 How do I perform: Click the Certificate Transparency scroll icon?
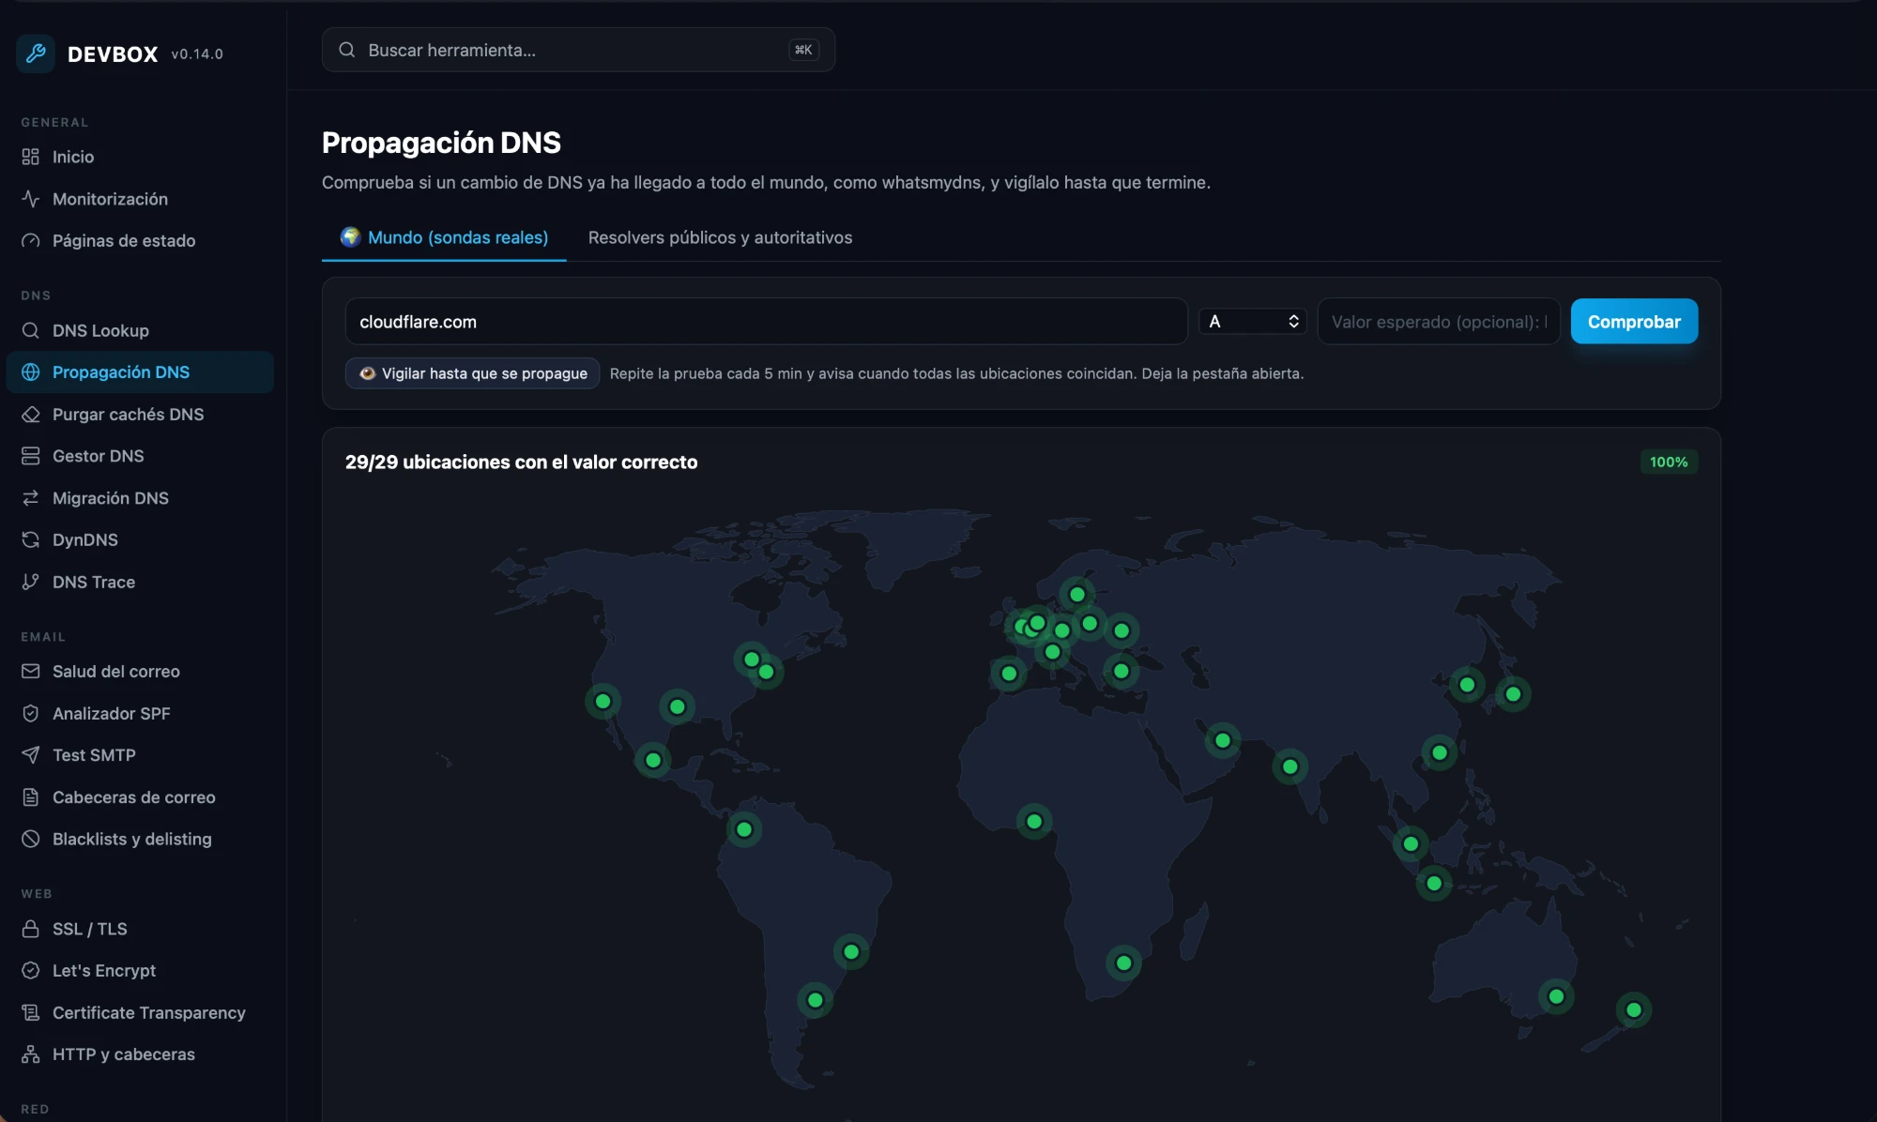tap(31, 1012)
